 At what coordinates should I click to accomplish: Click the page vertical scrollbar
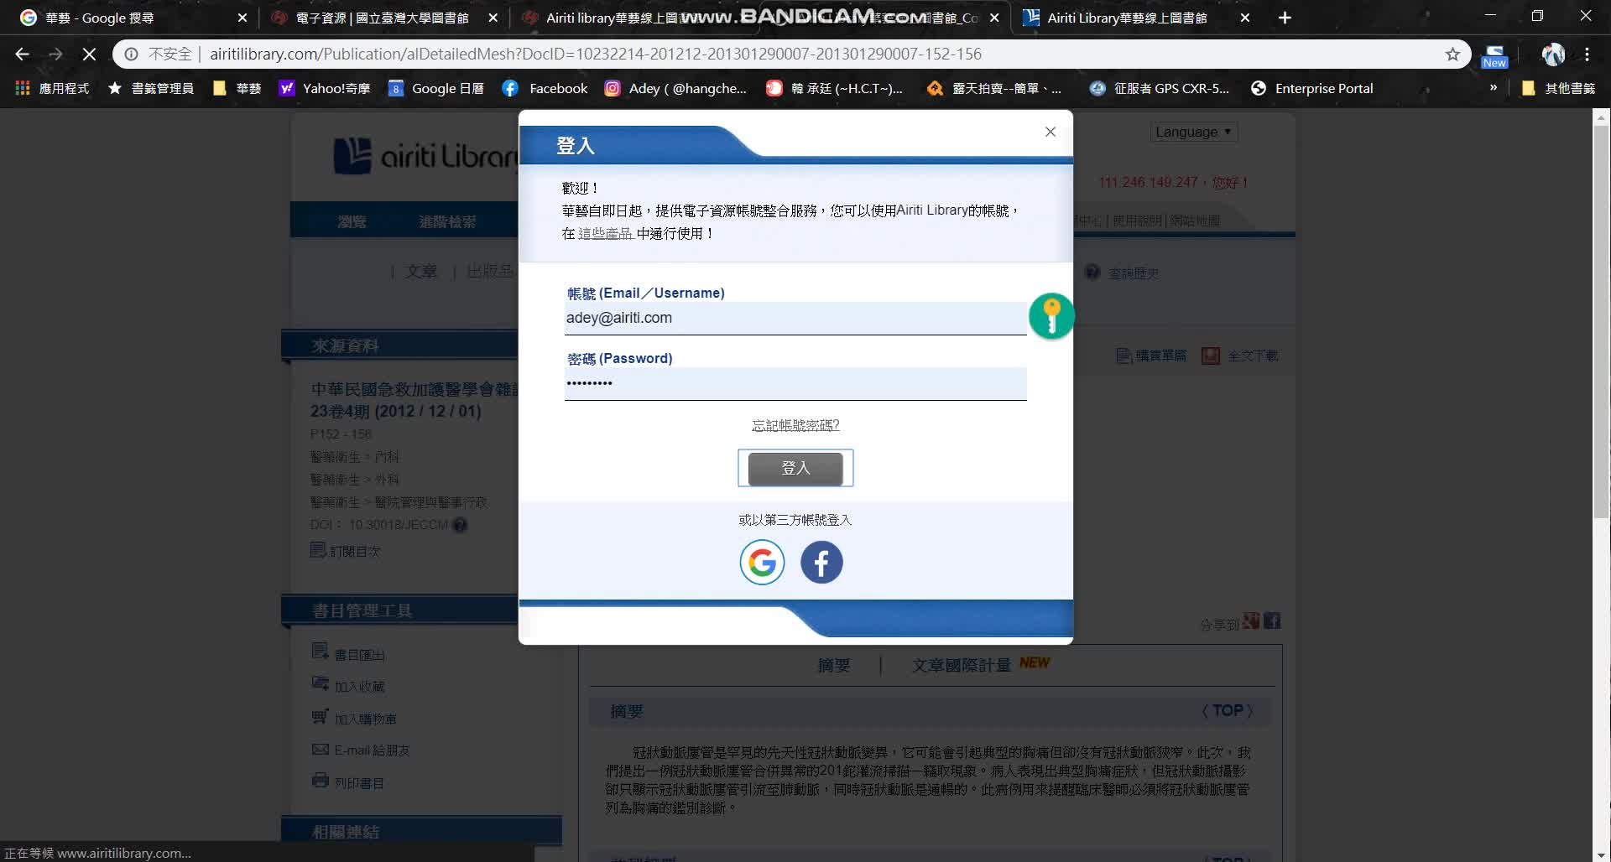click(1600, 323)
